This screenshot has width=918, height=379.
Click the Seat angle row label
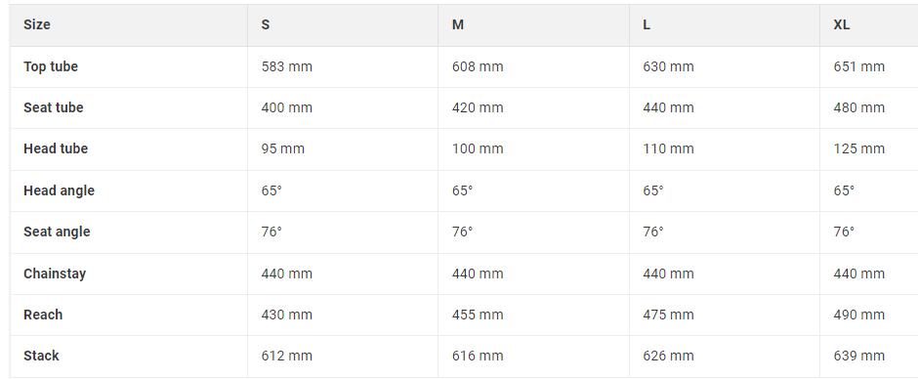click(x=57, y=232)
